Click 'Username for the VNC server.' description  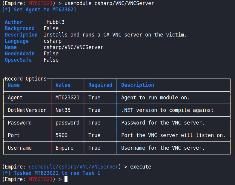(163, 148)
